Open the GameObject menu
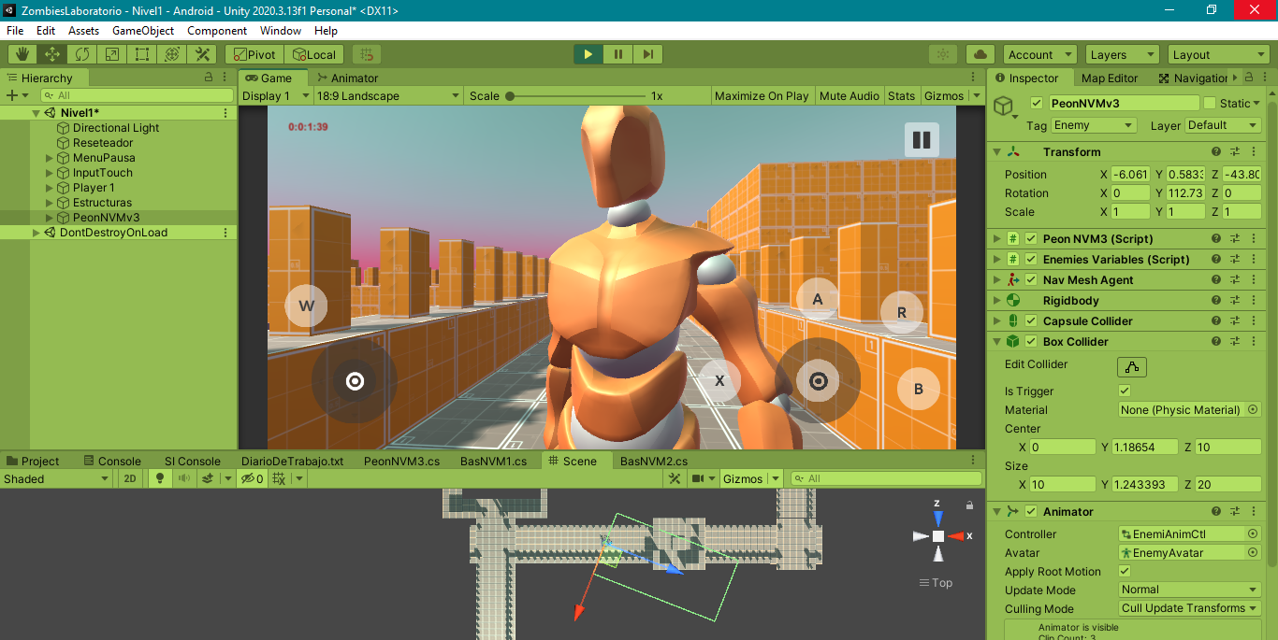 pyautogui.click(x=143, y=30)
